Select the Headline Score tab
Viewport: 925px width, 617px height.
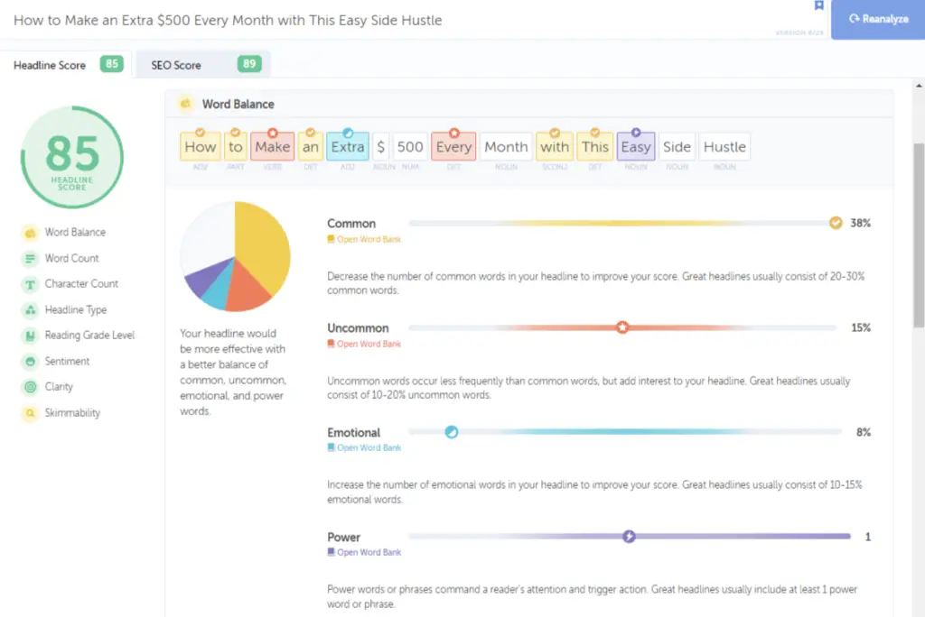[x=50, y=64]
